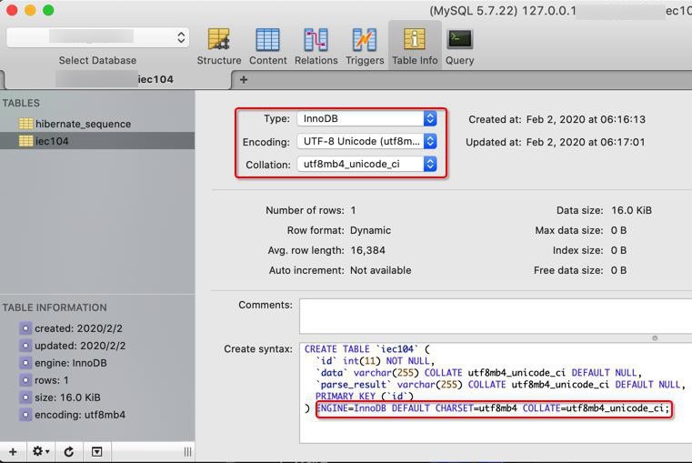This screenshot has width=692, height=463.
Task: Click the encoding: utf8mb4 info row
Action: coord(80,415)
